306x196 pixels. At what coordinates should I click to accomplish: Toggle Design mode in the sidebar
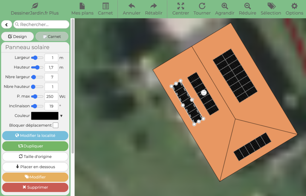click(x=17, y=36)
